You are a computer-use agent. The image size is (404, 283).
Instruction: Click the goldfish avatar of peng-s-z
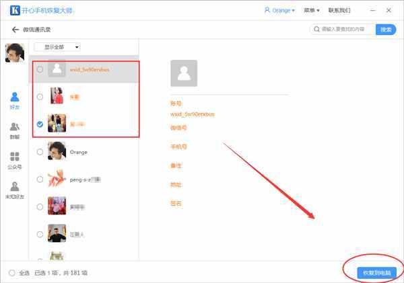click(x=57, y=178)
